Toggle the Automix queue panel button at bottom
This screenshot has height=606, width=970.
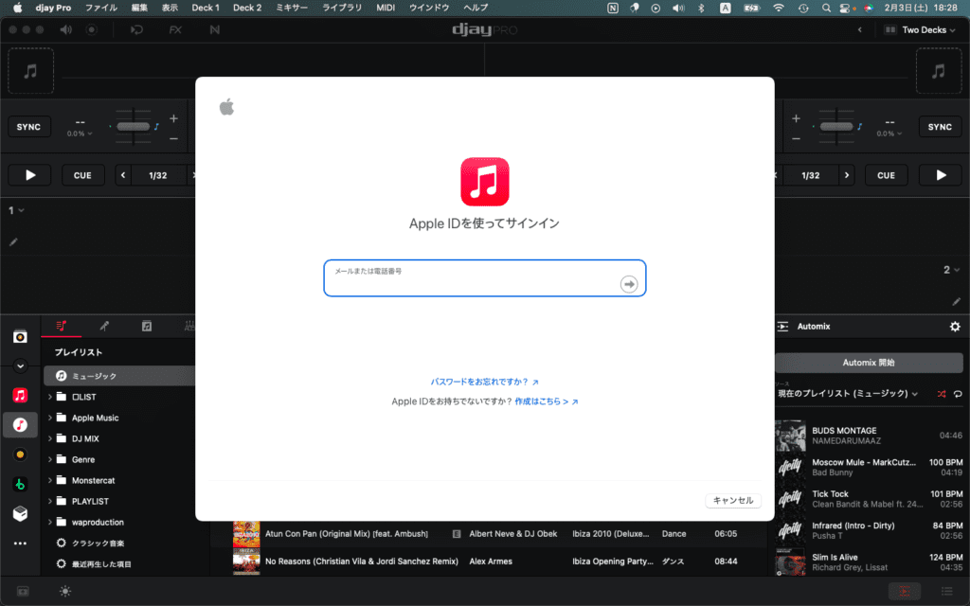(x=905, y=591)
